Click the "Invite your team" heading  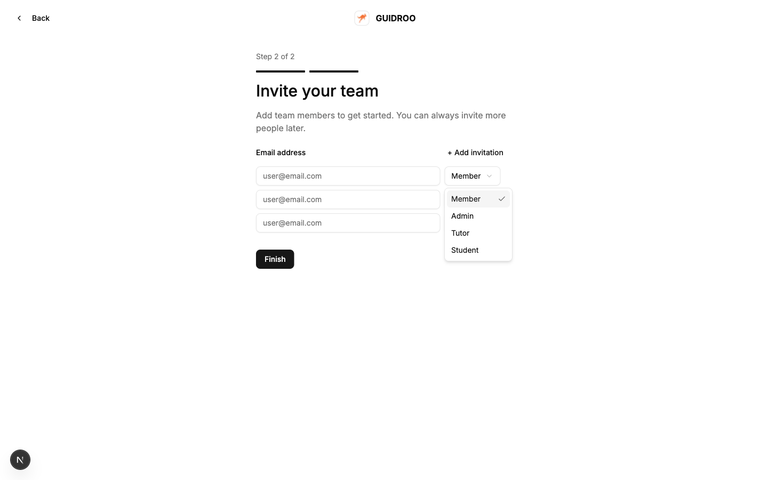[317, 91]
